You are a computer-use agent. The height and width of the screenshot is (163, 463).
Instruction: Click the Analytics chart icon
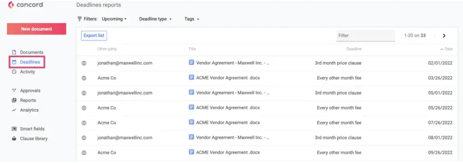click(14, 110)
